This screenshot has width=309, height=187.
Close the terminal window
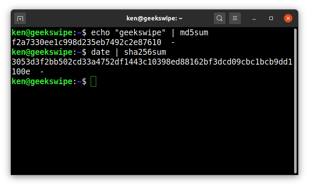pyautogui.click(x=288, y=18)
